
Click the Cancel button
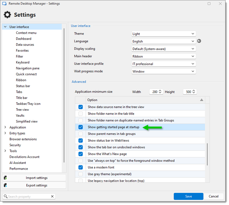[213, 196]
